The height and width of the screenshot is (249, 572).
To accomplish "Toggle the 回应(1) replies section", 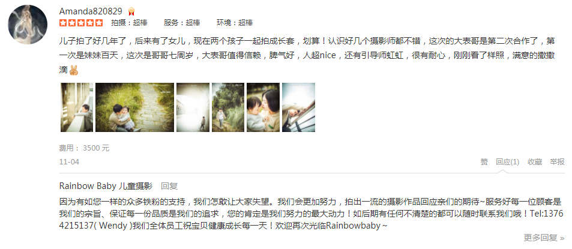I will coord(507,162).
